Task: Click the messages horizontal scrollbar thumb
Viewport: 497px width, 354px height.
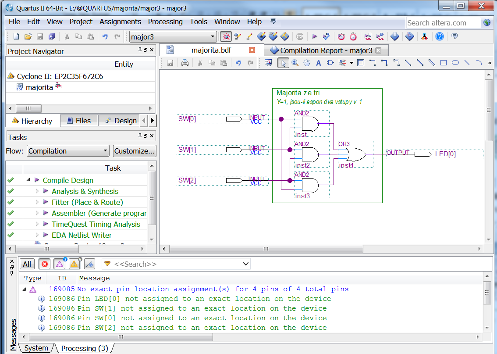Action: pos(121,337)
